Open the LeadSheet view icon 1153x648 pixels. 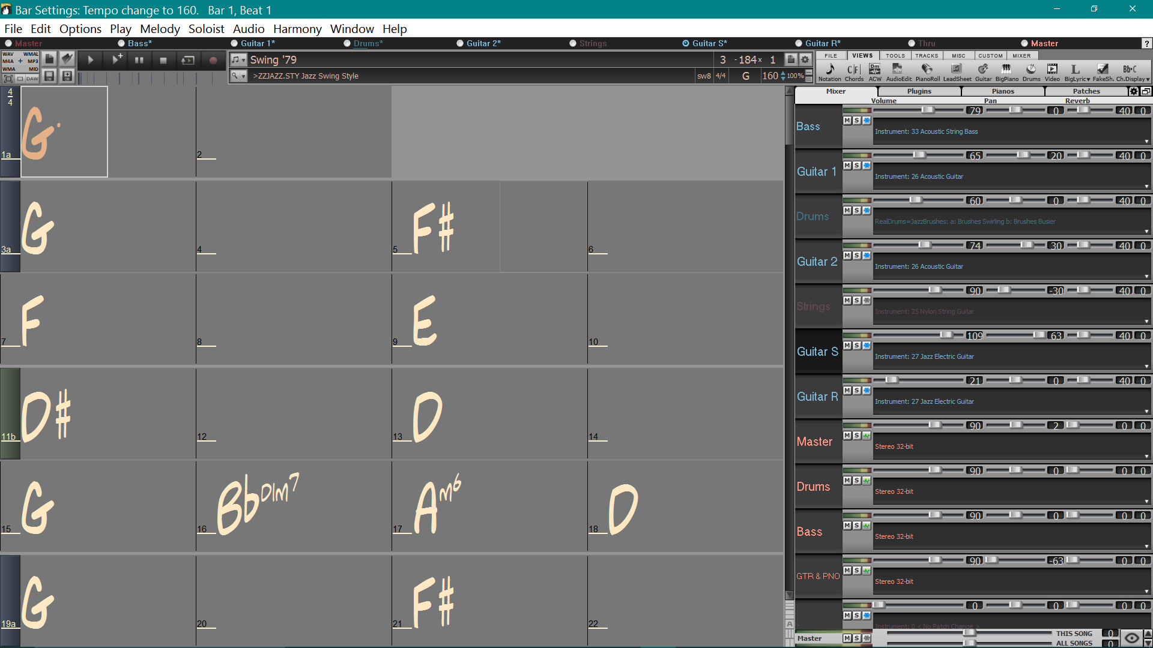point(957,72)
